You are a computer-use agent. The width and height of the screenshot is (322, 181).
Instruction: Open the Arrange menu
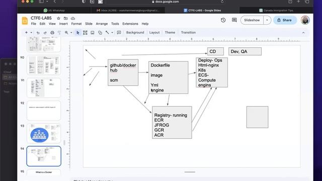pyautogui.click(x=102, y=24)
